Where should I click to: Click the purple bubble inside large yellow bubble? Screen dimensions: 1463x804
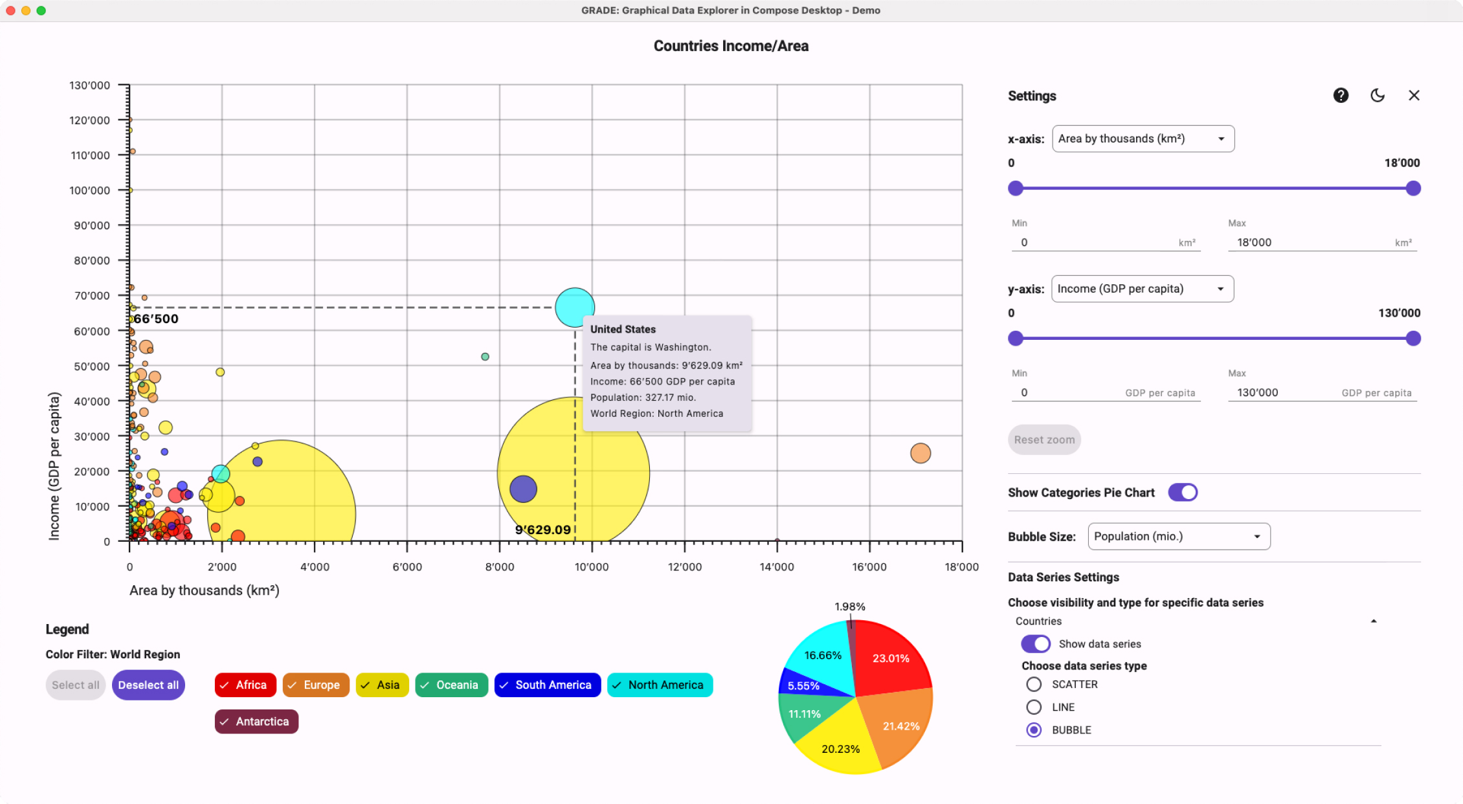click(523, 489)
